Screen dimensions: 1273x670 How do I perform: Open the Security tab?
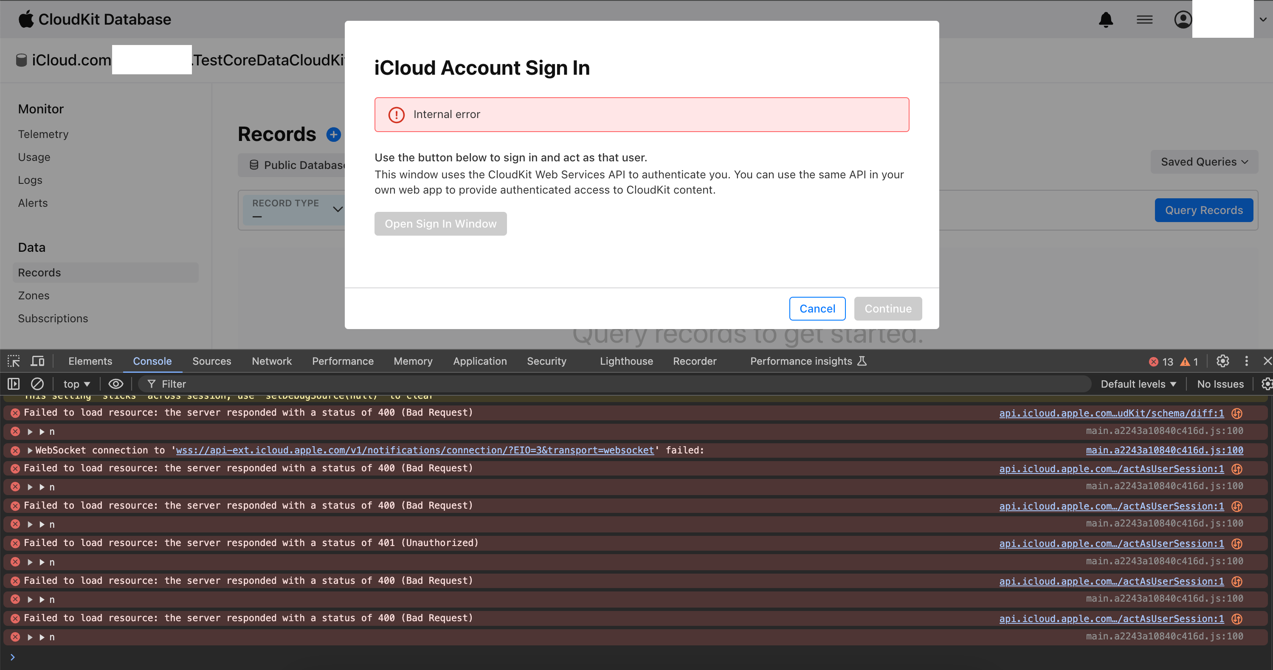tap(546, 361)
